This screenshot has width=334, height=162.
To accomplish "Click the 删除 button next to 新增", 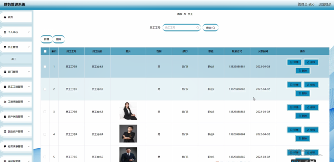I will click(59, 39).
